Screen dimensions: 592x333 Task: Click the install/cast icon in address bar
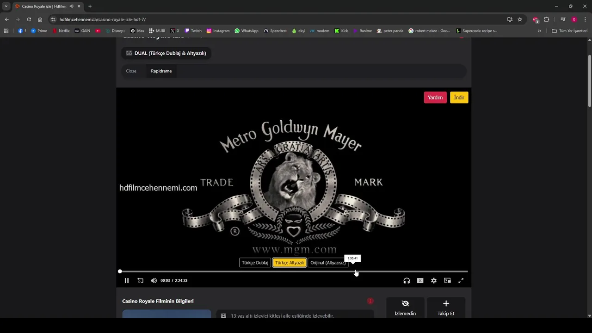coord(510,19)
